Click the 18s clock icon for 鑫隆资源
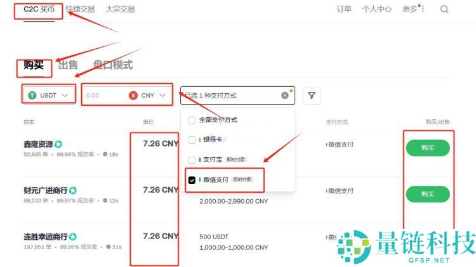Screen dimensions: 476x267 (x=105, y=154)
